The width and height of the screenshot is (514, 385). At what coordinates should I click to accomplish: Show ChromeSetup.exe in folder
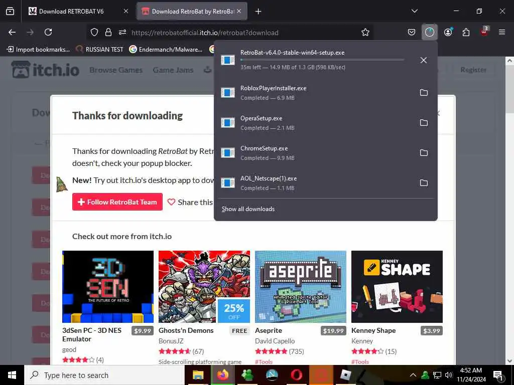[424, 153]
